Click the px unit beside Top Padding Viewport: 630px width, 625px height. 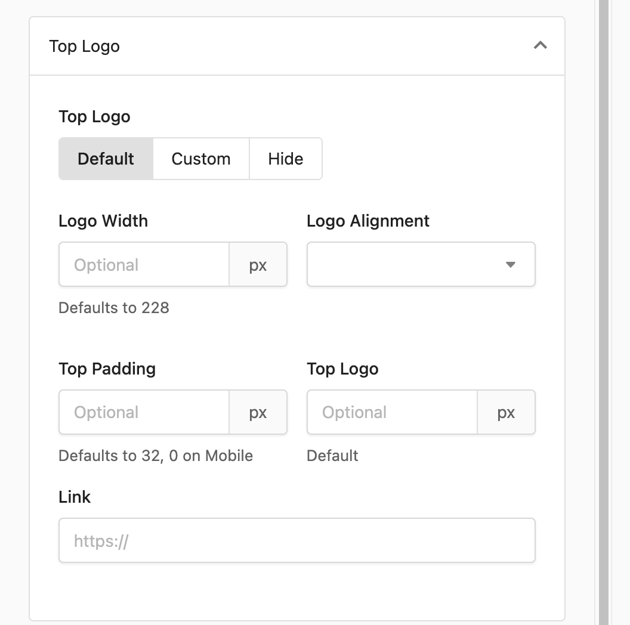pos(258,412)
